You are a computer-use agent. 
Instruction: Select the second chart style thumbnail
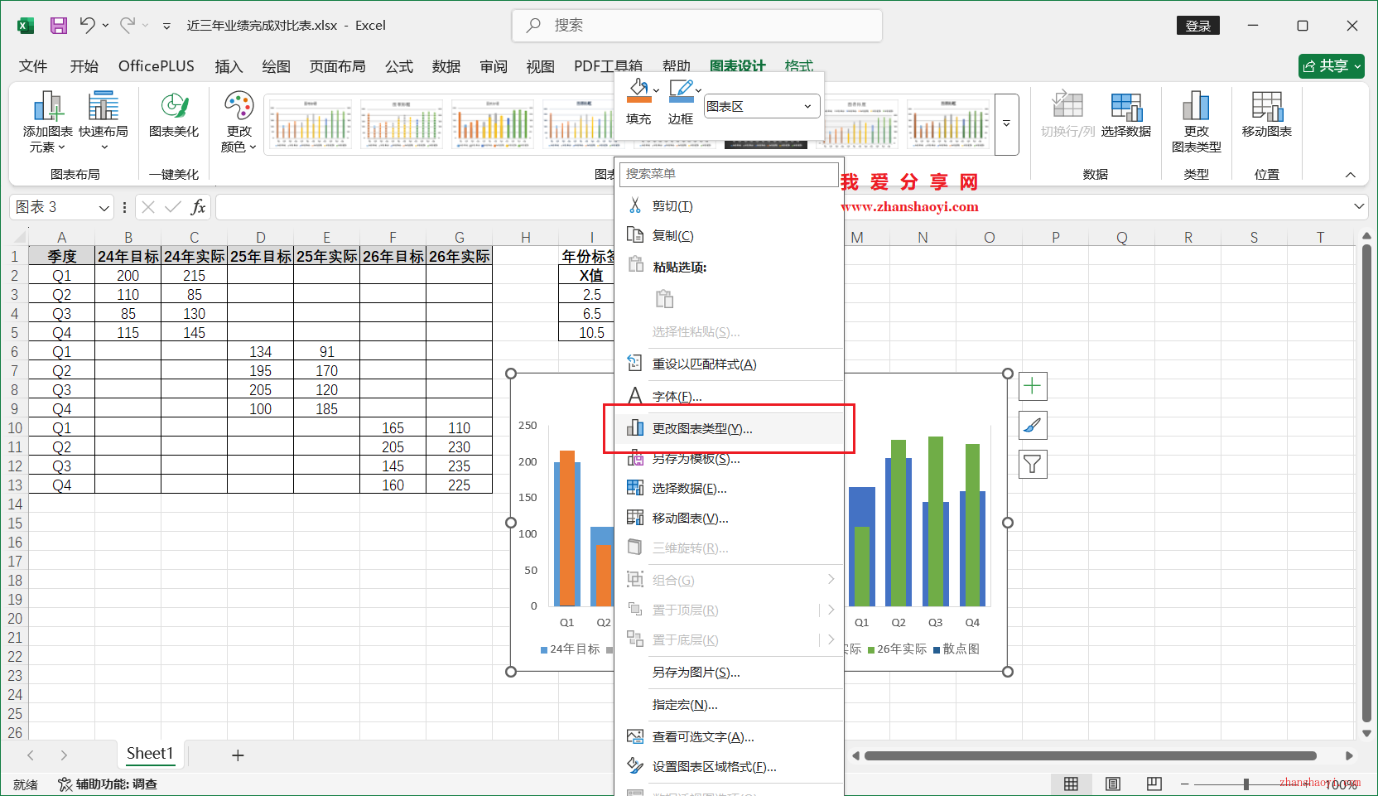point(401,124)
